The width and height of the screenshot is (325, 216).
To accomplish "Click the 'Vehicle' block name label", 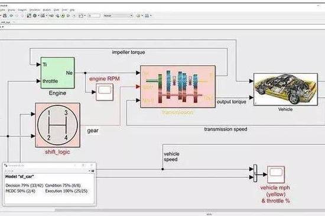I will 285,109.
